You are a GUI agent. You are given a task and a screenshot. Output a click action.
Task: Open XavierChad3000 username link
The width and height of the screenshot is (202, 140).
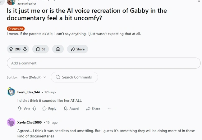[30, 122]
